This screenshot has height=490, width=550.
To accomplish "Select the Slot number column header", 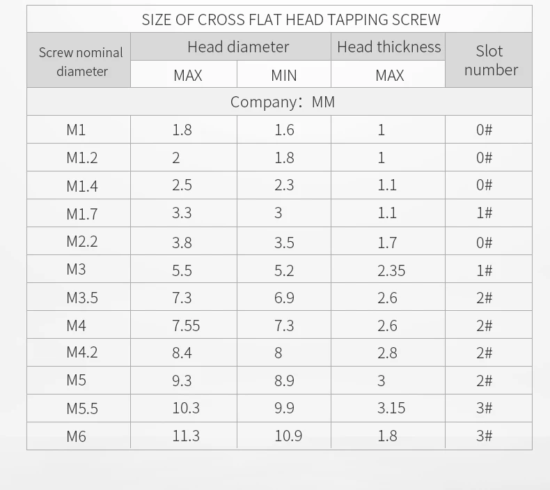I will click(490, 61).
